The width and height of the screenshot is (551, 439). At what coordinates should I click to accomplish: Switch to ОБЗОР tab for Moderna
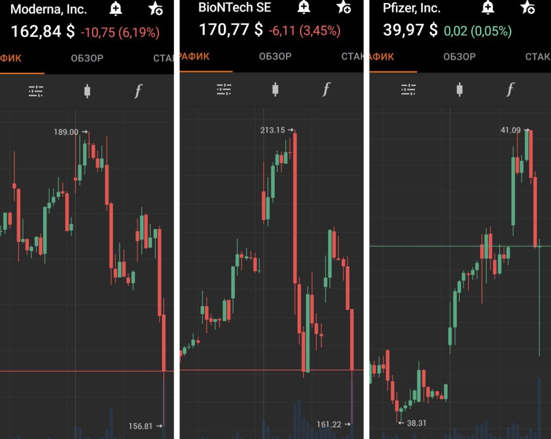(x=87, y=58)
